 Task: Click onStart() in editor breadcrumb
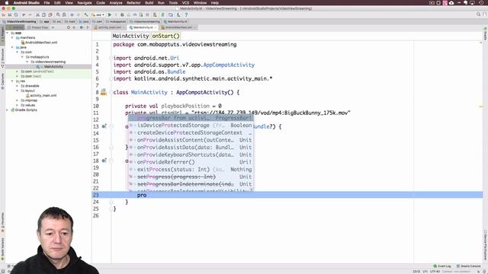(165, 36)
